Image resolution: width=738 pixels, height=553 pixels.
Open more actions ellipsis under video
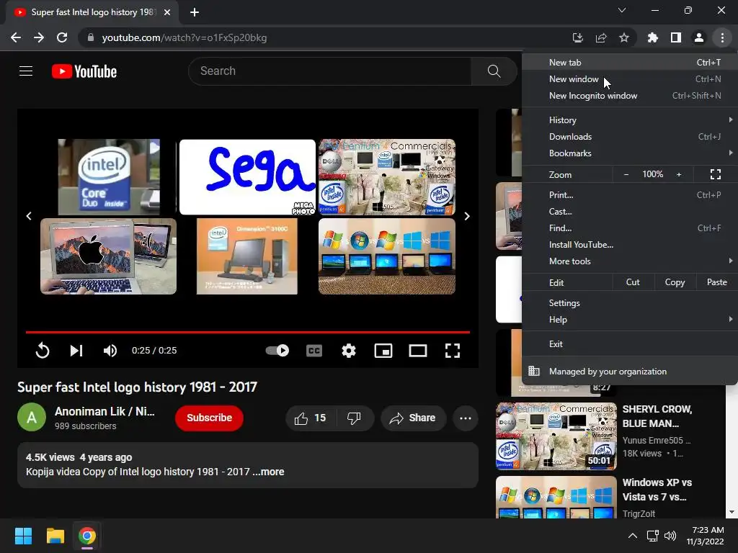[x=466, y=418]
